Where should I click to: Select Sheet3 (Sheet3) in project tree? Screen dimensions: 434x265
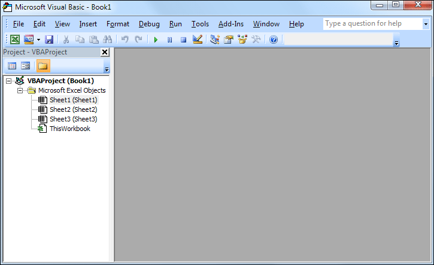point(74,119)
